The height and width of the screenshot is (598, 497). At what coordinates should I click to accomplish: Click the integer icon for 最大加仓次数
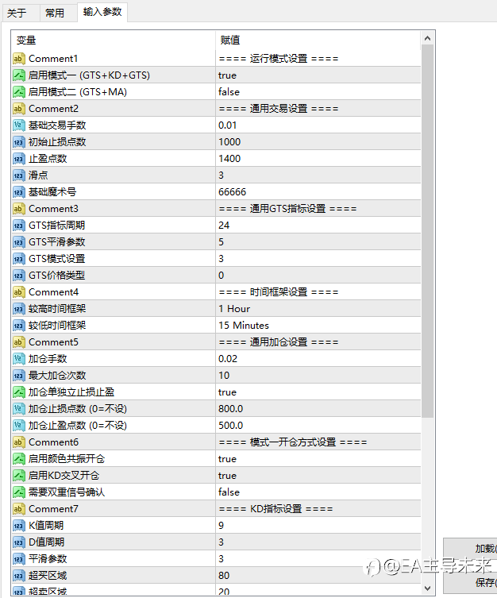point(19,376)
